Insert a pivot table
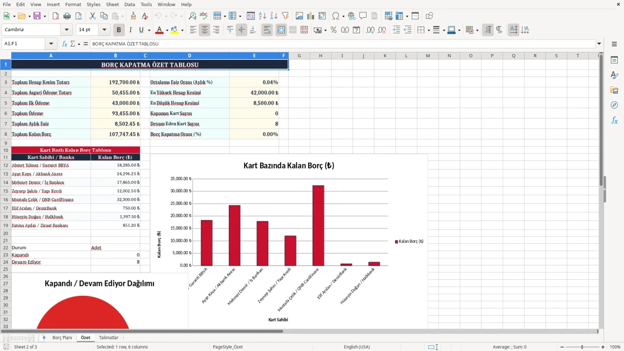Screen dimensions: 624x351 [322, 16]
